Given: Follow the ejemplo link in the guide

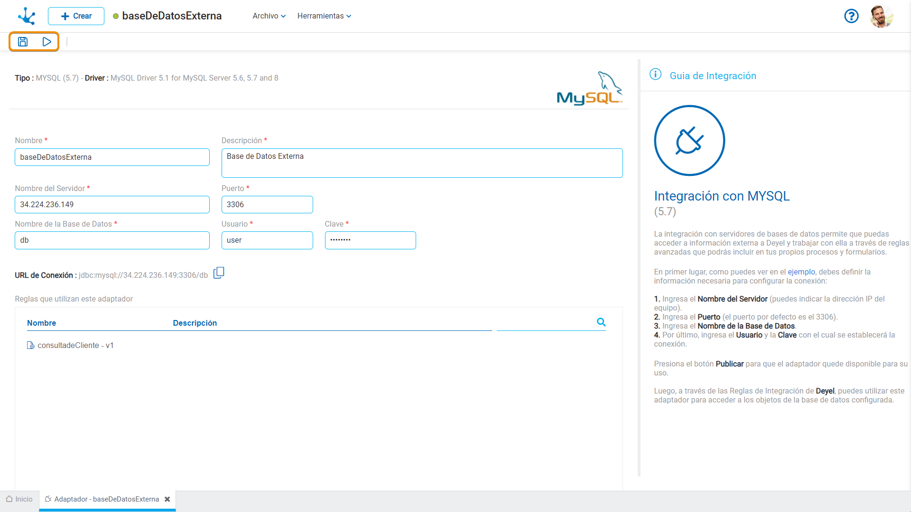Looking at the screenshot, I should (x=801, y=272).
